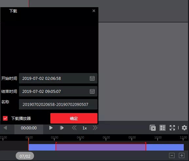Open the window layout split icon
The height and width of the screenshot is (161, 189).
163,128
